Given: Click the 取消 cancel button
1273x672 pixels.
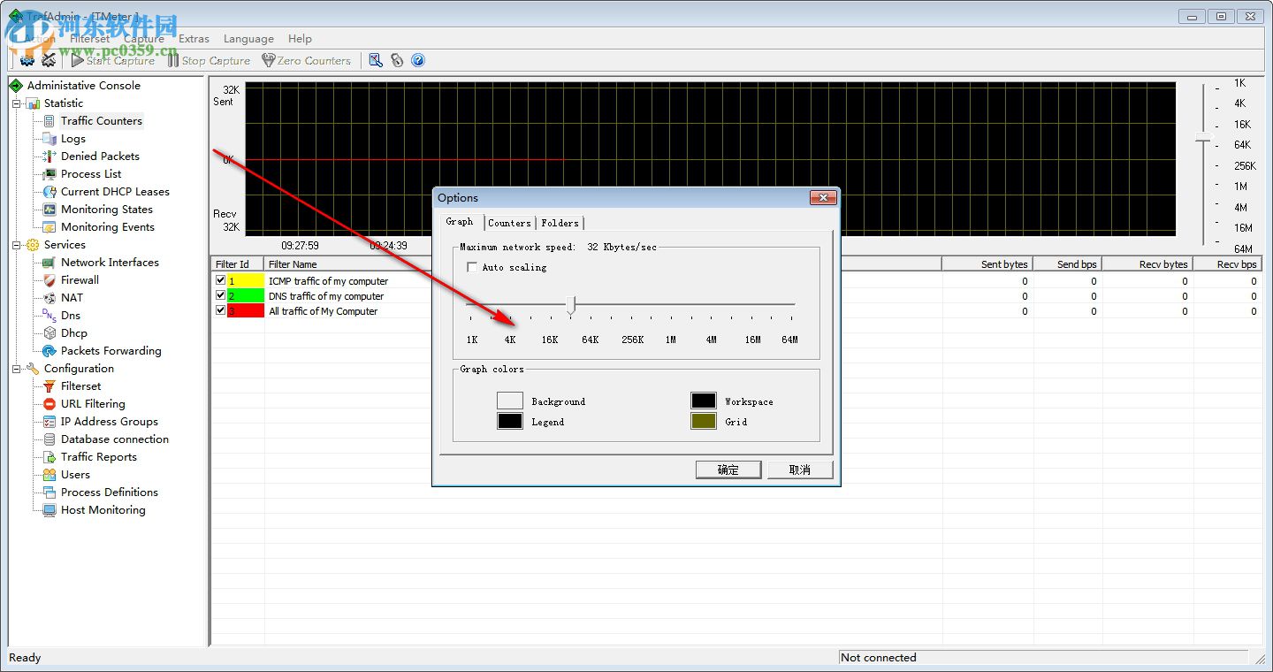Looking at the screenshot, I should (800, 470).
